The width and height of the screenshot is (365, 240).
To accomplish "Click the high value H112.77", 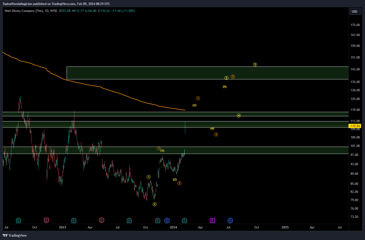I will click(x=78, y=11).
